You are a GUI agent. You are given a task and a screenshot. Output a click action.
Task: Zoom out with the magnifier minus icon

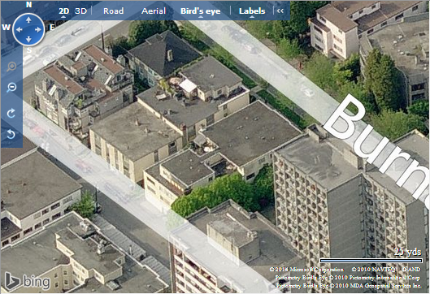[11, 88]
